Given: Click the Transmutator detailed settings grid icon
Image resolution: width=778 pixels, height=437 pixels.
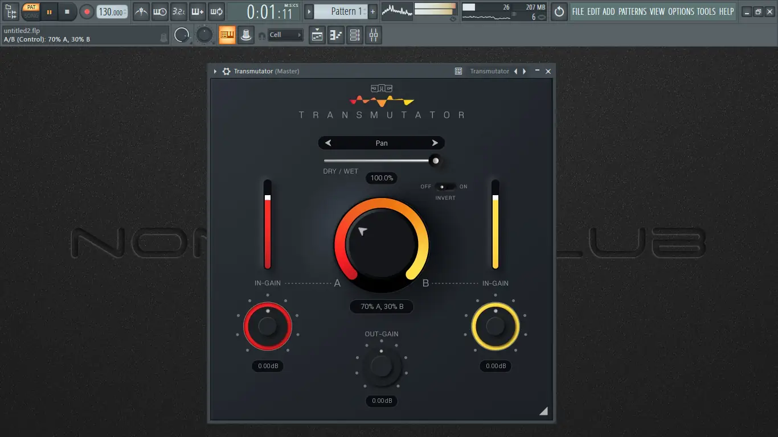Looking at the screenshot, I should point(458,71).
